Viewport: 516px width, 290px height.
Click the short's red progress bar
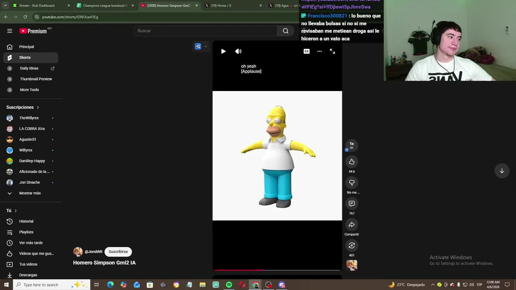tap(277, 270)
